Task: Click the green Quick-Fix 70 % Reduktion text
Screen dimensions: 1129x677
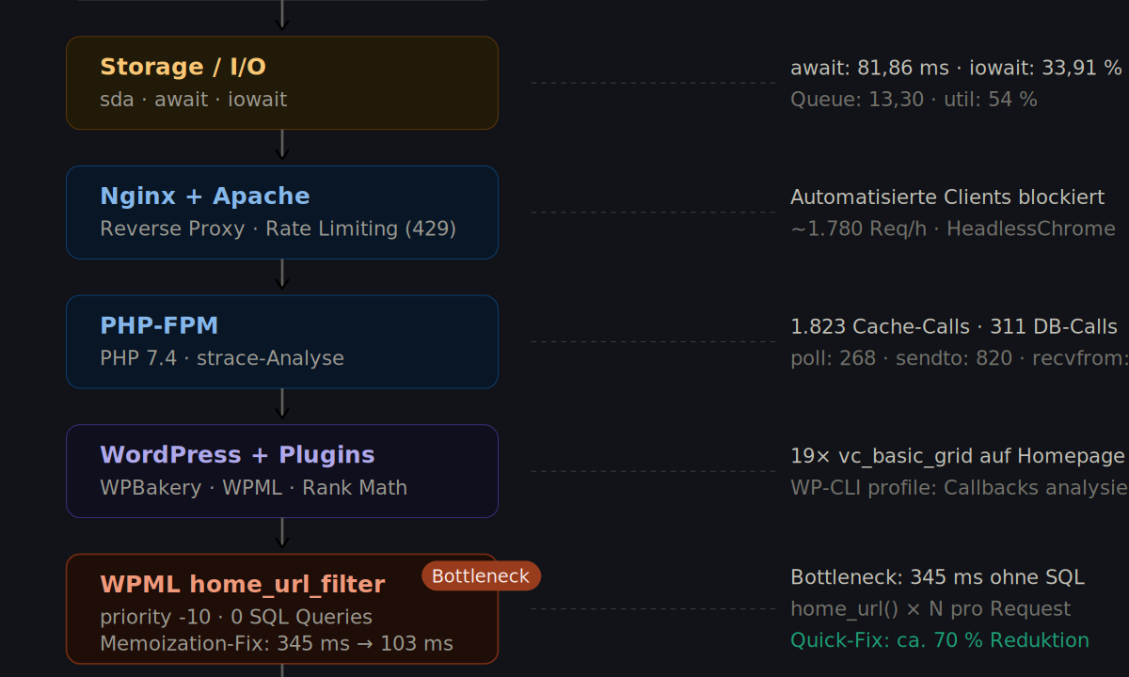Action: click(x=940, y=640)
